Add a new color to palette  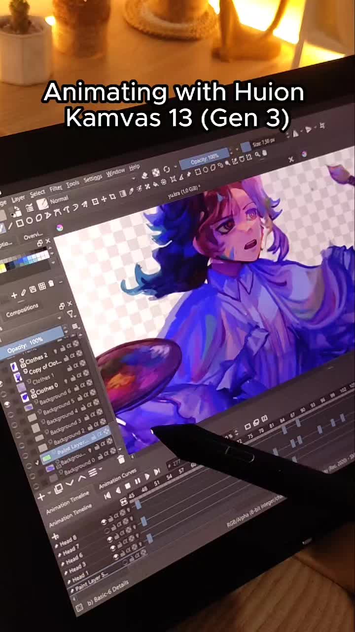point(14,295)
